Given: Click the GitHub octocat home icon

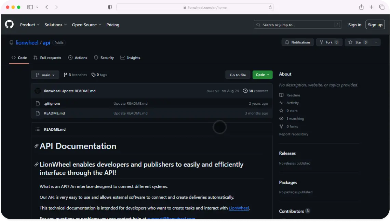Looking at the screenshot, I should pyautogui.click(x=9, y=24).
